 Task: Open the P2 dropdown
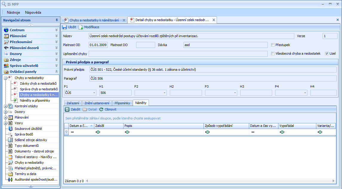click(165, 93)
